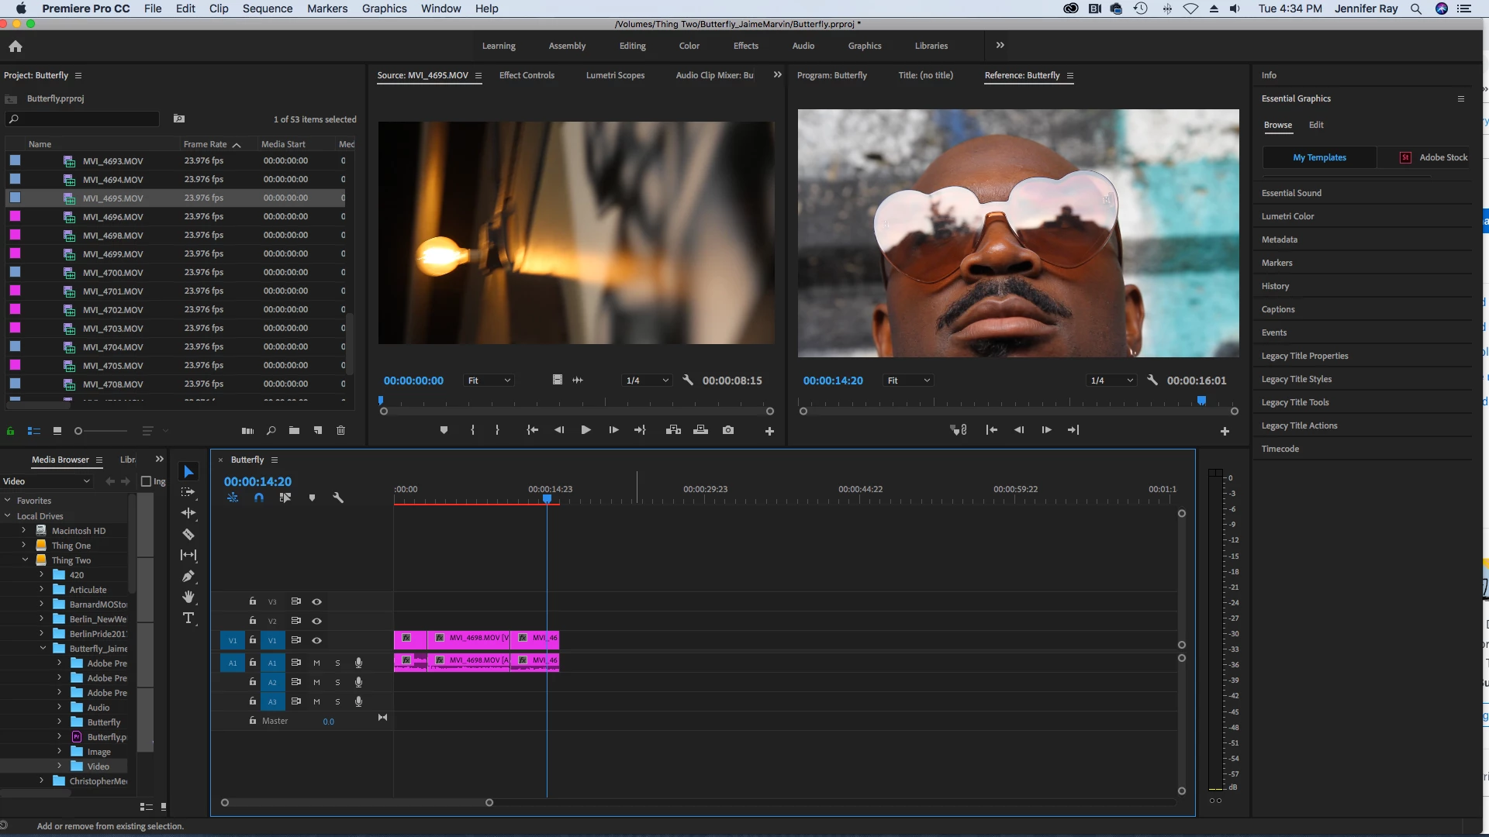The height and width of the screenshot is (837, 1489).
Task: Open the Lumetri Color panel
Action: pos(1287,216)
